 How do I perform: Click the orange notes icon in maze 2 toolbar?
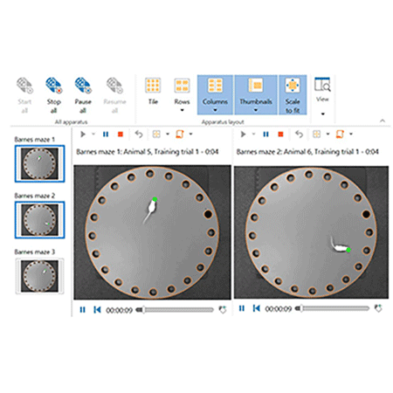tap(340, 134)
